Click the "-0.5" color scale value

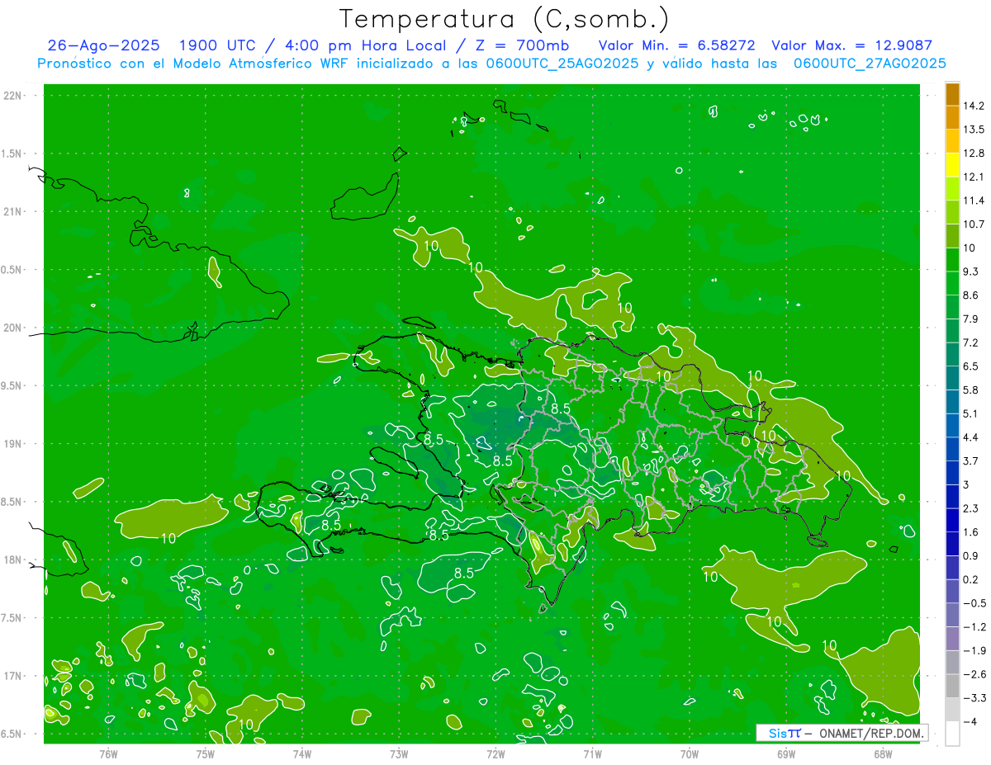tap(974, 603)
